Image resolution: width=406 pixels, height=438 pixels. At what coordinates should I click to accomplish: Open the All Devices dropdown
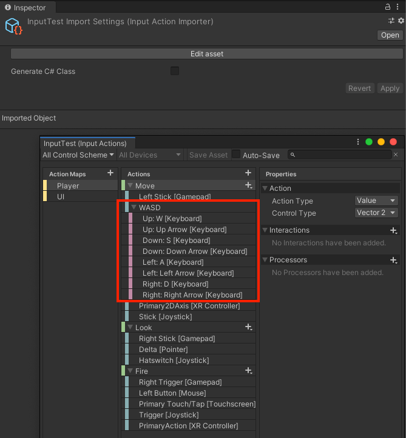(150, 155)
